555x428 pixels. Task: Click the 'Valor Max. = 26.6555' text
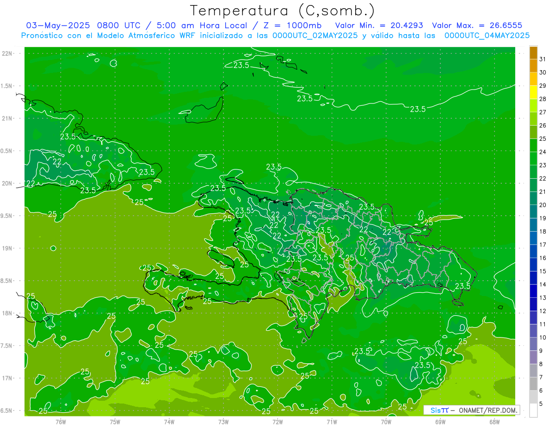477,25
